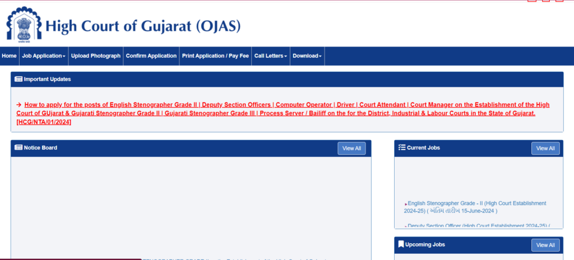Click the Important Updates header icon
The width and height of the screenshot is (574, 260).
(18, 80)
